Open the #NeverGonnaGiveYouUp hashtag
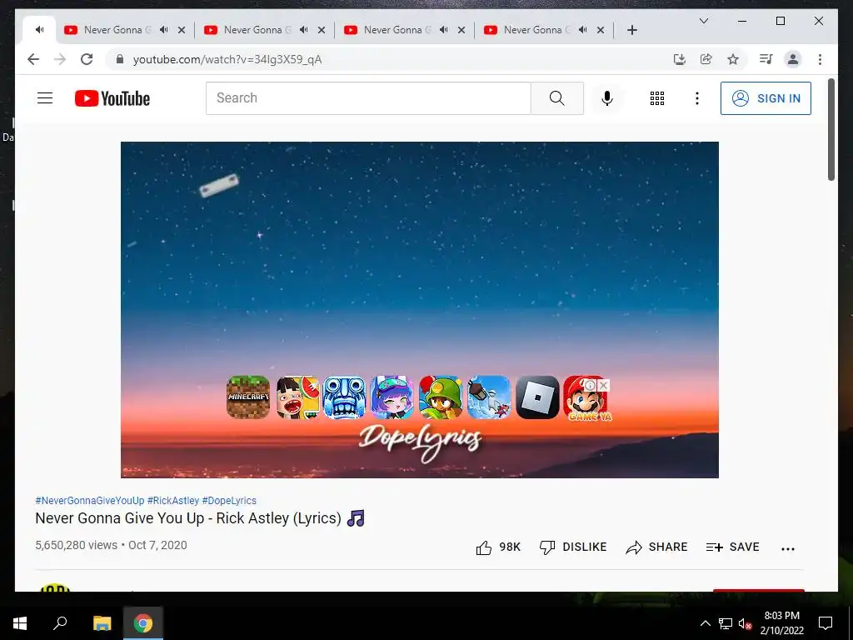Viewport: 853px width, 640px height. [90, 501]
